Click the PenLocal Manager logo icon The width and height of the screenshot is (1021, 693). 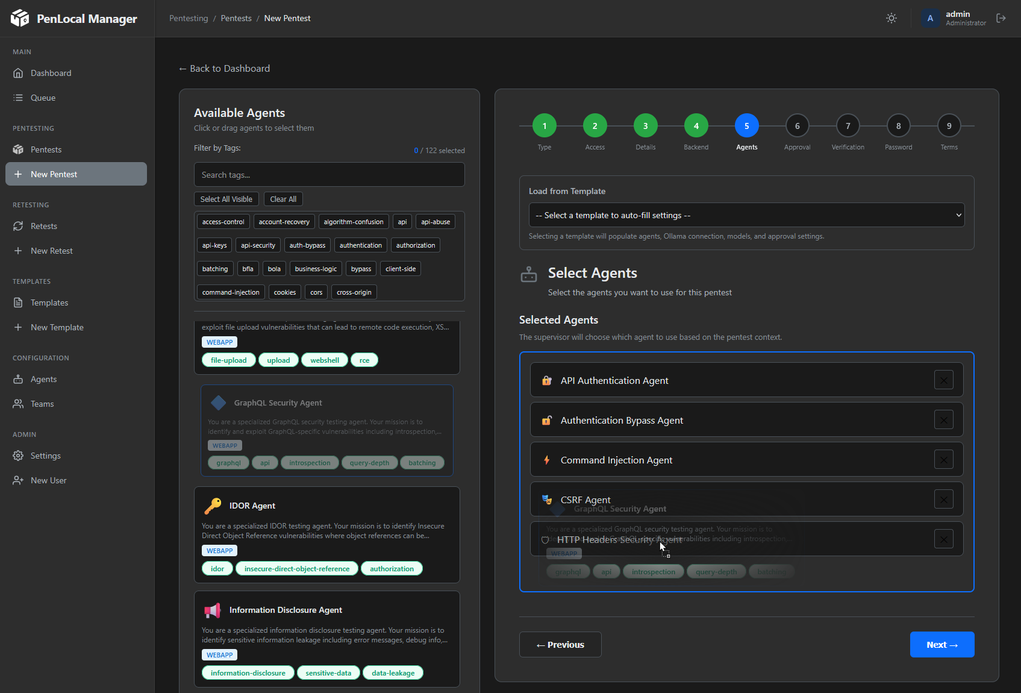click(x=20, y=18)
